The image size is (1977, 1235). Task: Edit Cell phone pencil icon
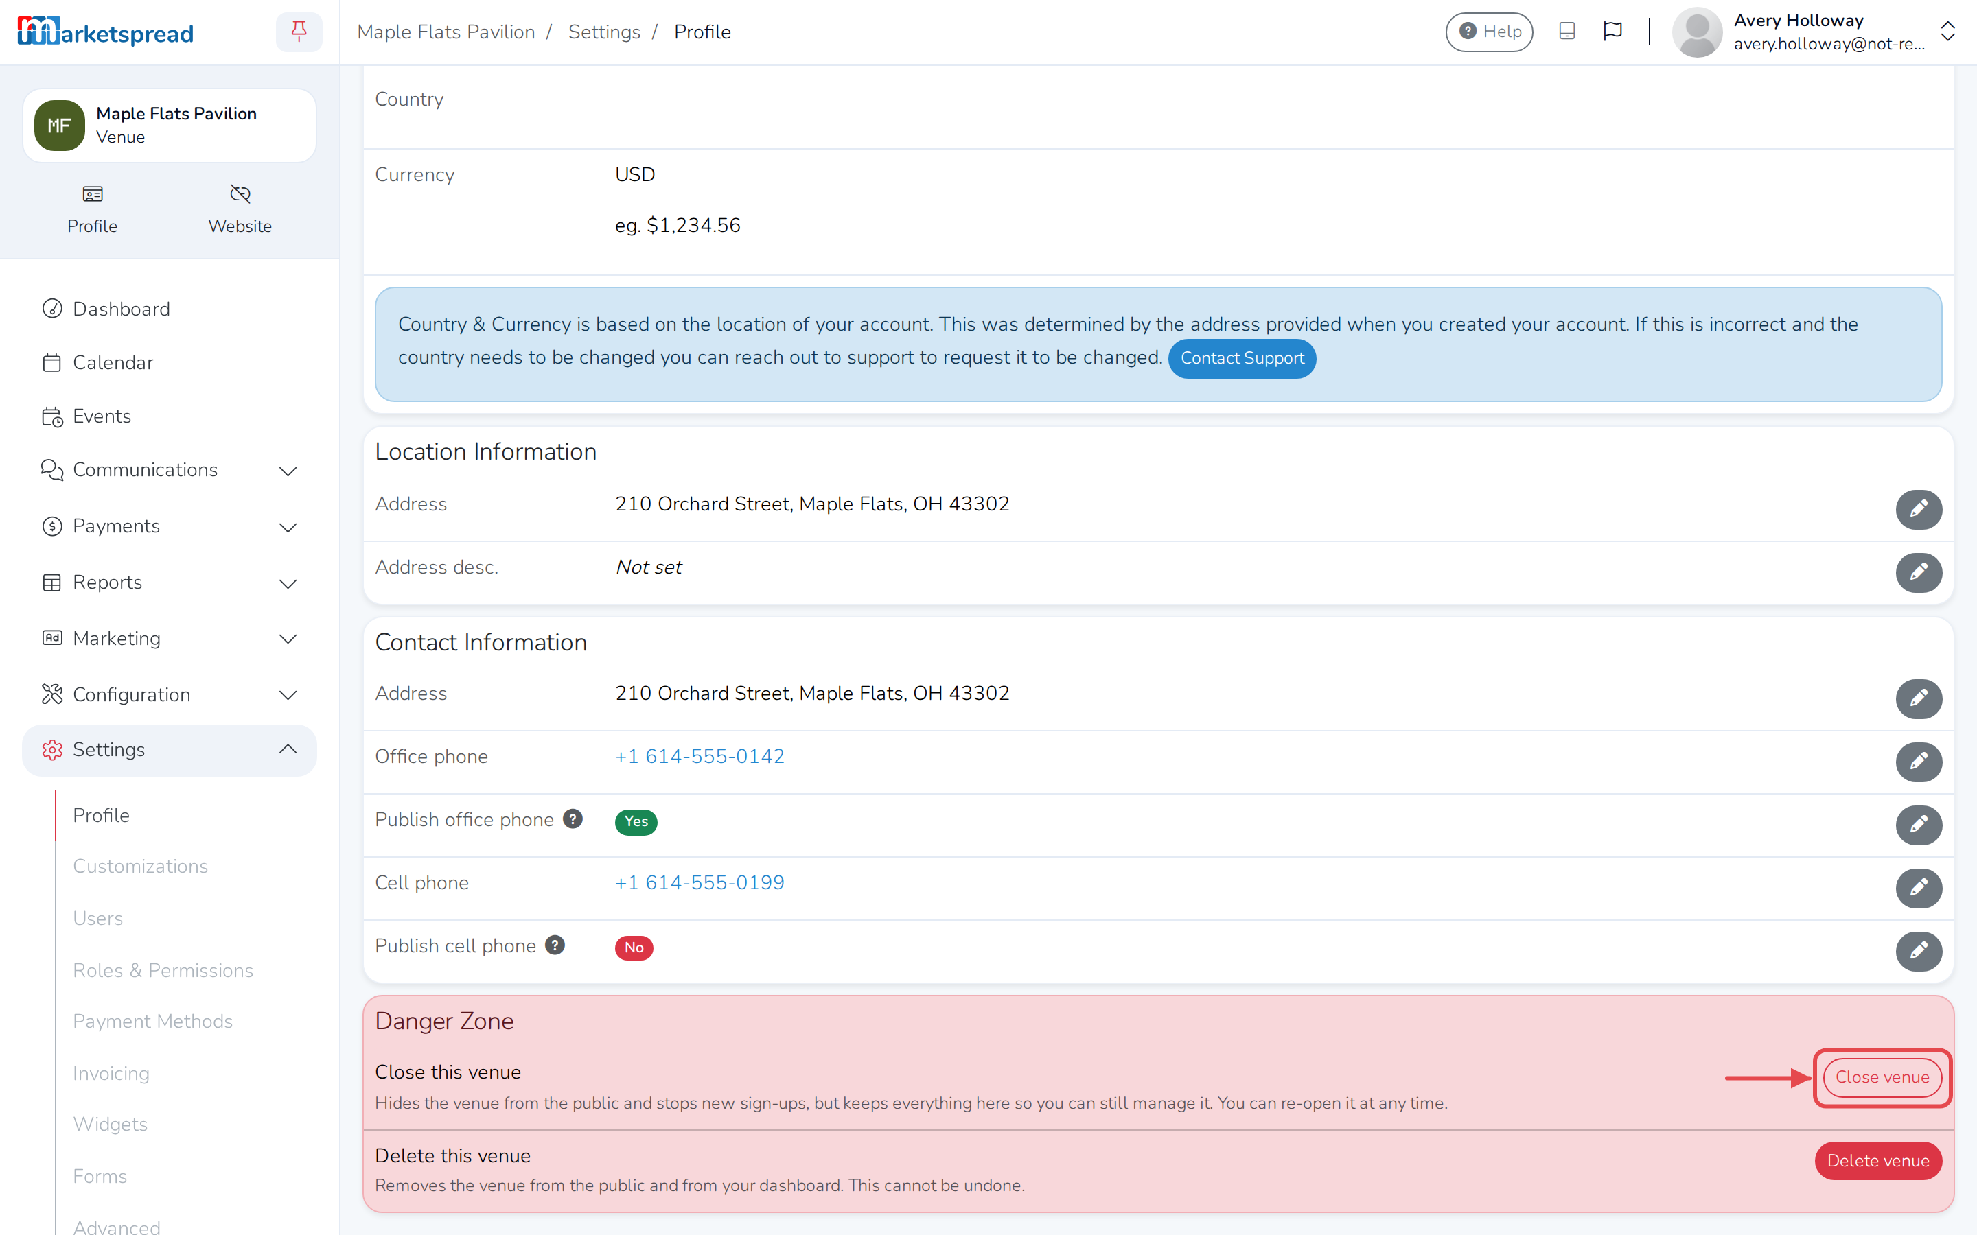pyautogui.click(x=1918, y=888)
